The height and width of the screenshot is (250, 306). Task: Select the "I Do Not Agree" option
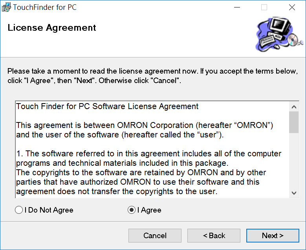19,210
